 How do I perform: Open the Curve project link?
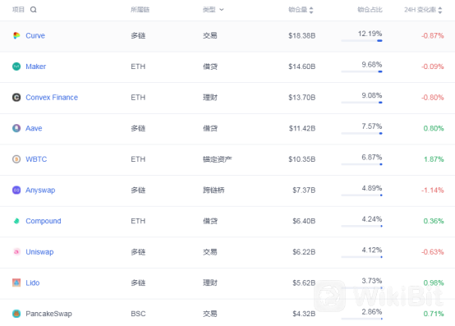pos(35,35)
